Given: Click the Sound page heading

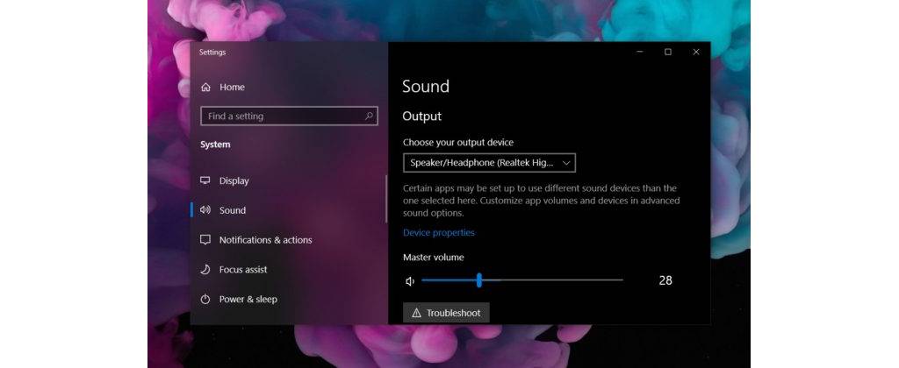Looking at the screenshot, I should [x=426, y=87].
